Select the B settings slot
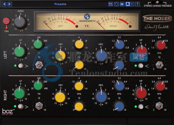The height and width of the screenshot is (125, 174). point(132,4)
